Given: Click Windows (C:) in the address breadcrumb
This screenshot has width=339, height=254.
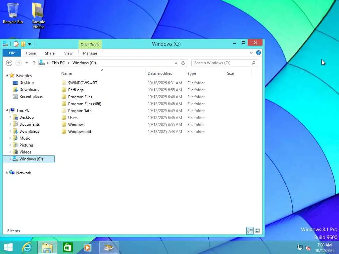Looking at the screenshot, I should pos(84,63).
